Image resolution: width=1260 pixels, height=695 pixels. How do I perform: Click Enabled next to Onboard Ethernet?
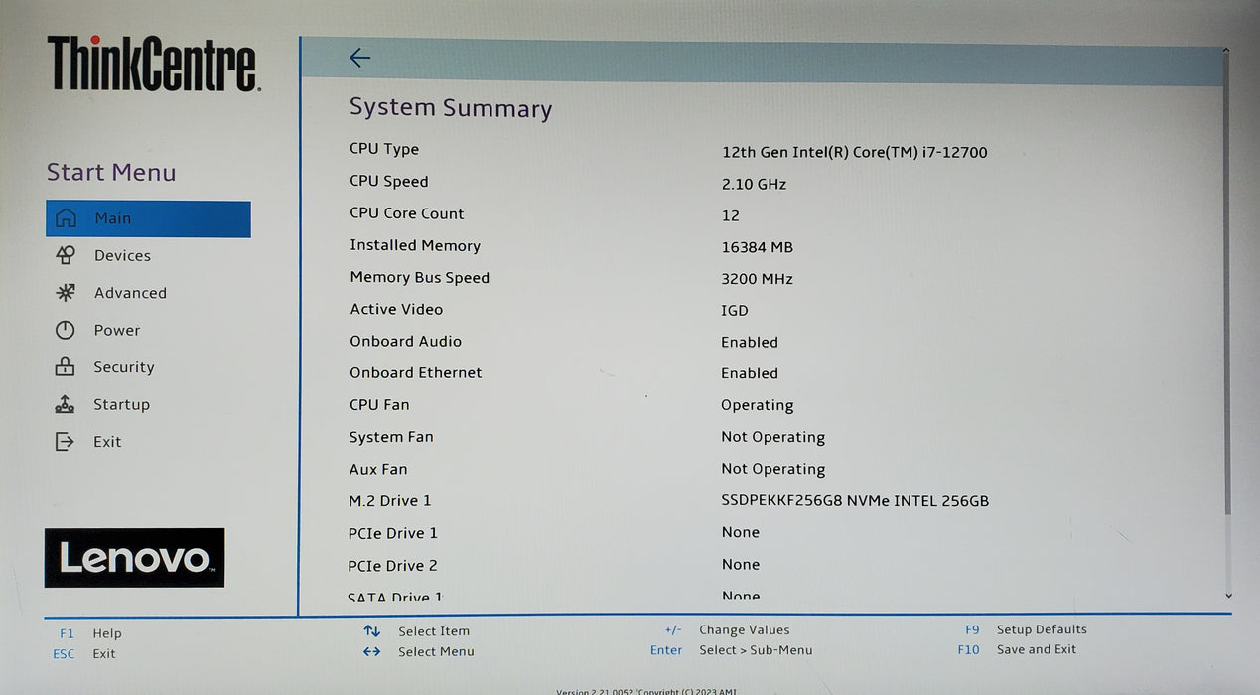750,374
